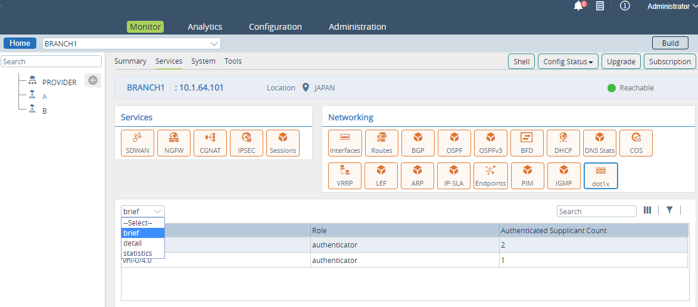Open the column chooser icon

648,210
